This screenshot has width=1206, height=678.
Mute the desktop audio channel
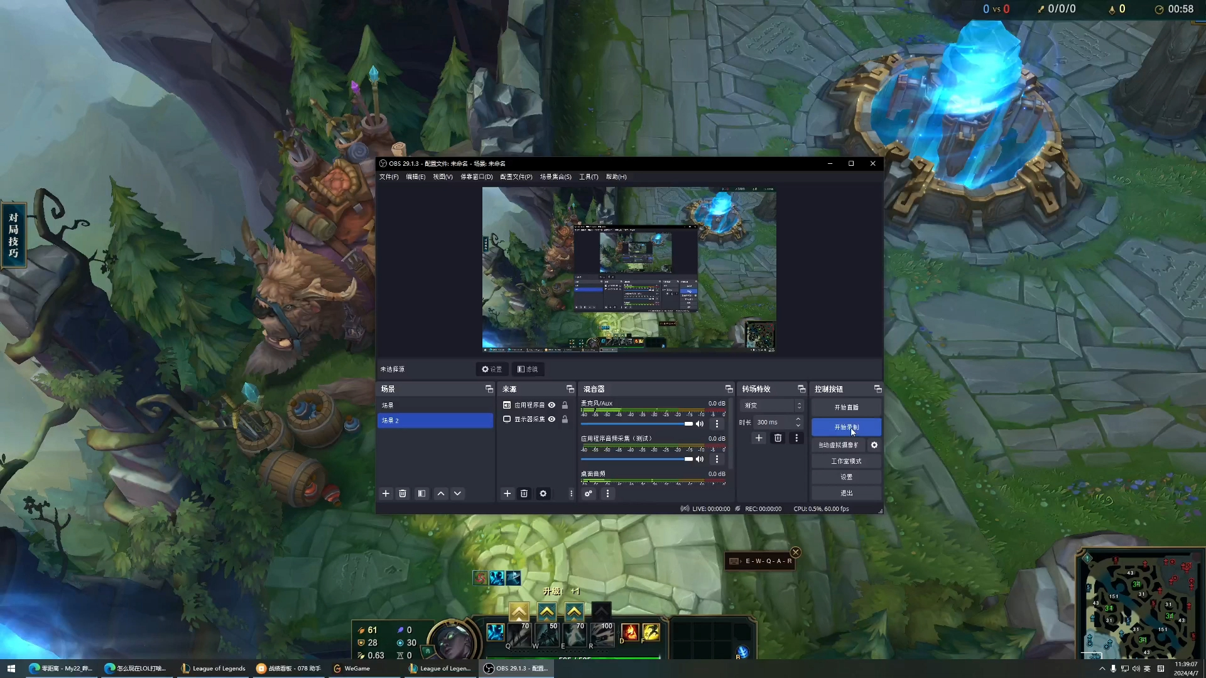coord(700,423)
